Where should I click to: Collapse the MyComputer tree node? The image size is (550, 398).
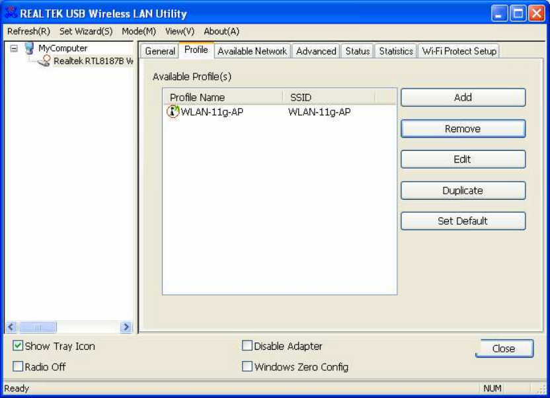click(14, 48)
